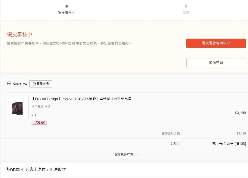The image size is (248, 178).
Task: Click the 退款 progress step dot
Action: pyautogui.click(x=186, y=6)
